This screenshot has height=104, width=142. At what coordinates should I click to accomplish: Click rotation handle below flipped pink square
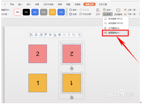click(x=72, y=69)
